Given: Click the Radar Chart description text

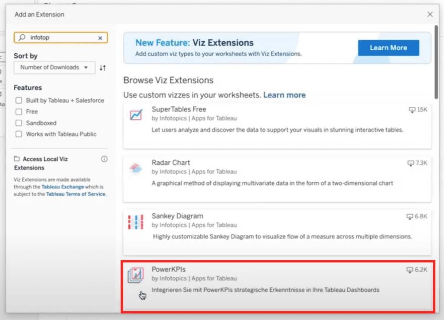Looking at the screenshot, I should coord(272,183).
